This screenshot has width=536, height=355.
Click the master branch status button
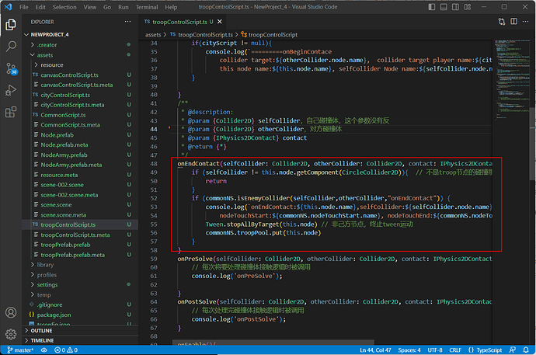[17, 350]
